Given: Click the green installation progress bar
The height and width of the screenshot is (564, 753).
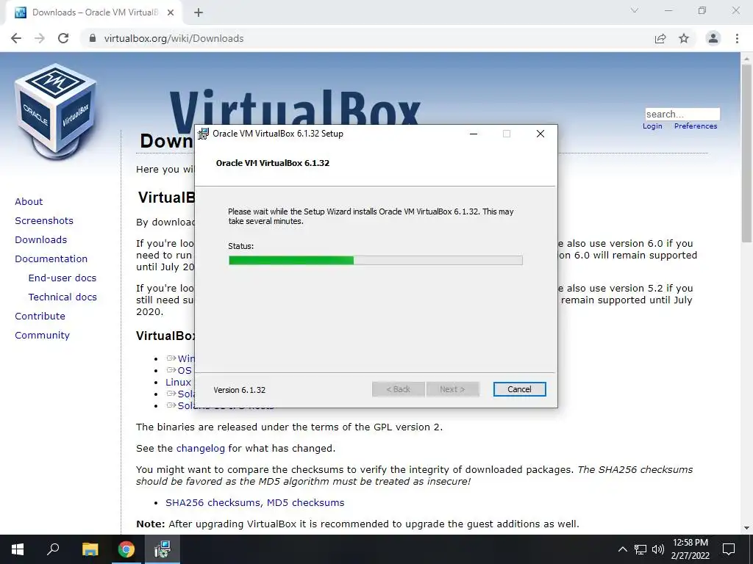Looking at the screenshot, I should [x=376, y=261].
